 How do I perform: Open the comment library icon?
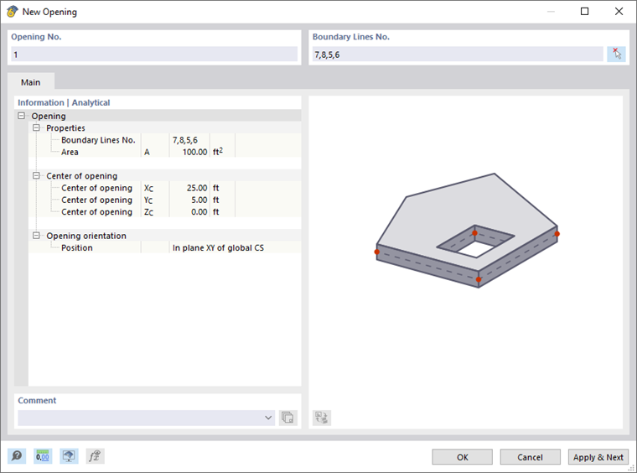pyautogui.click(x=287, y=418)
